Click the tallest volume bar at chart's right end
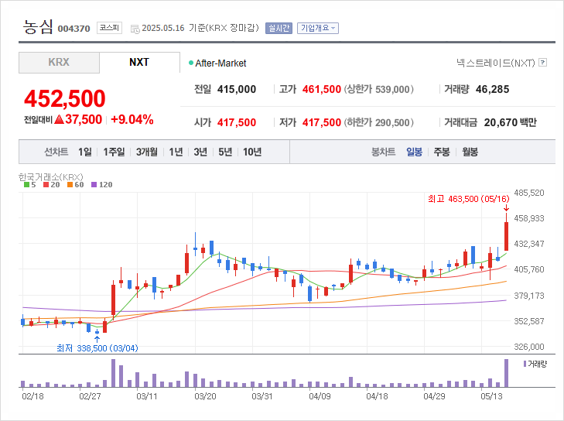The image size is (564, 421). coord(507,373)
